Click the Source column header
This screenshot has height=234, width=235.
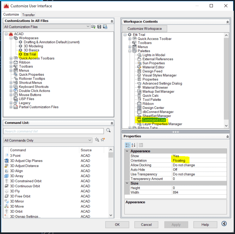point(92,150)
